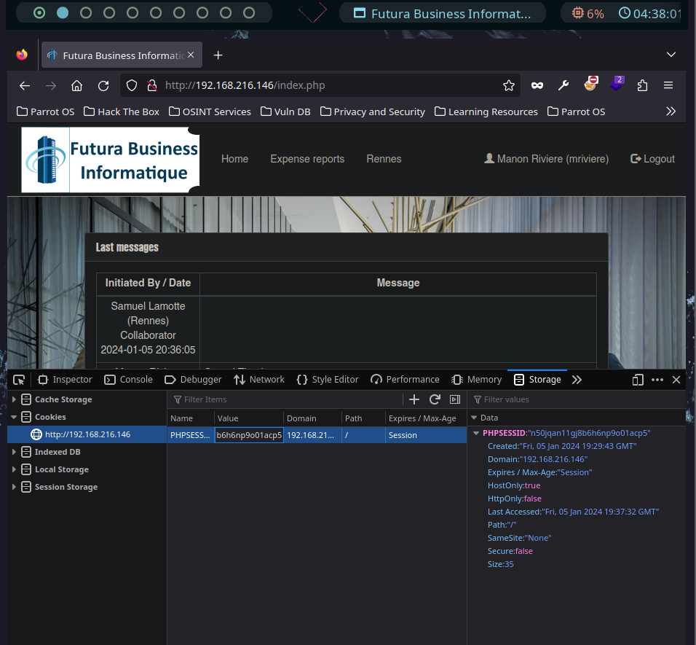Open Learning Resources bookmark folder
Screen dimensions: 696x645
486,112
